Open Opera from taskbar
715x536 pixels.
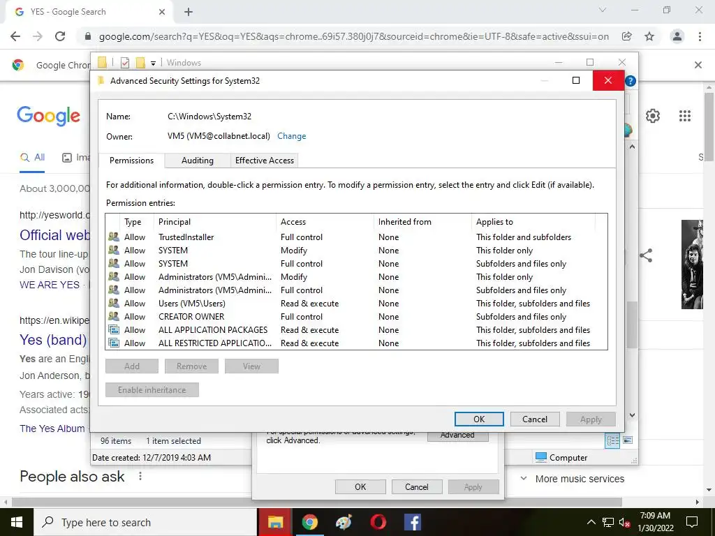tap(378, 522)
